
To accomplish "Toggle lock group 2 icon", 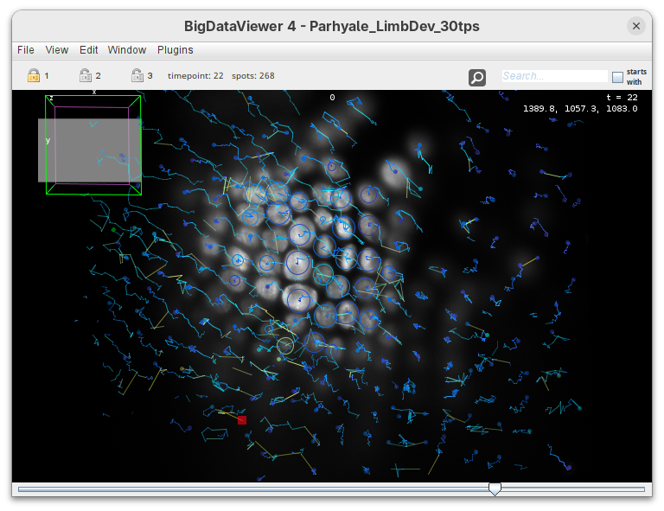I will (x=86, y=75).
